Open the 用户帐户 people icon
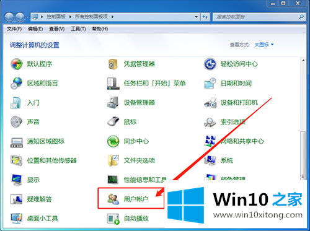 point(113,199)
